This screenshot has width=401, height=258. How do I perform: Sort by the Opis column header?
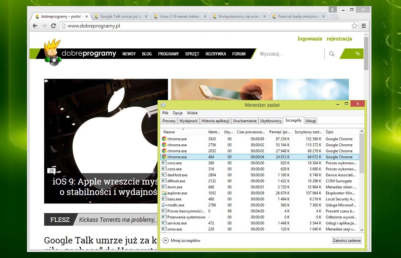pyautogui.click(x=341, y=132)
